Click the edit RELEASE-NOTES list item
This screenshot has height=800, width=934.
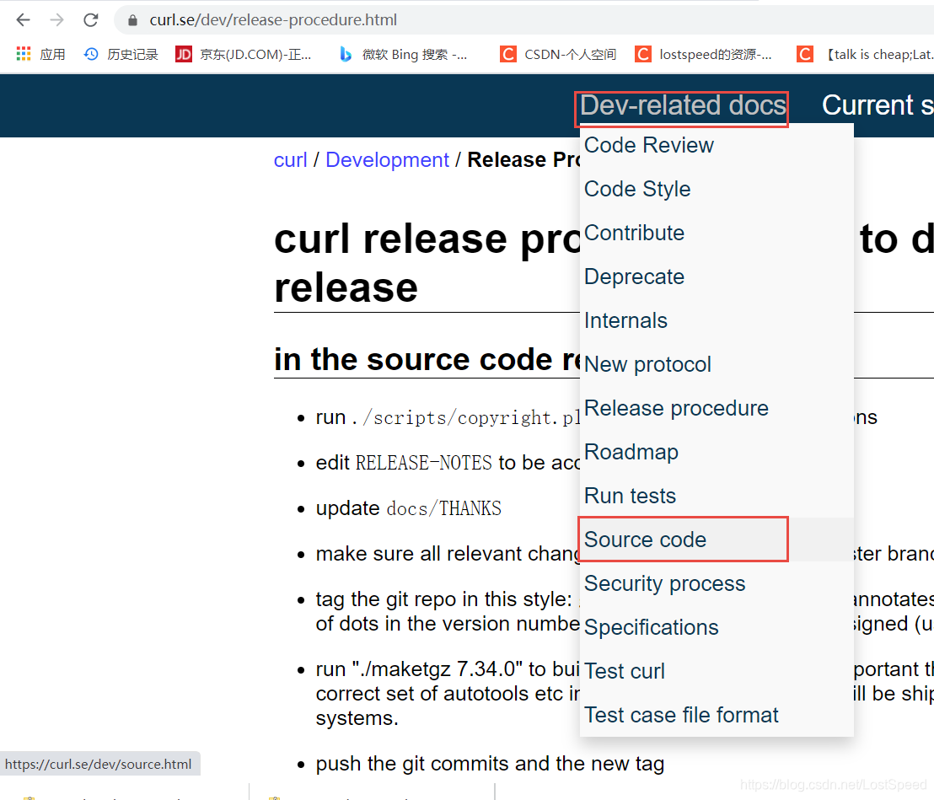coord(448,463)
